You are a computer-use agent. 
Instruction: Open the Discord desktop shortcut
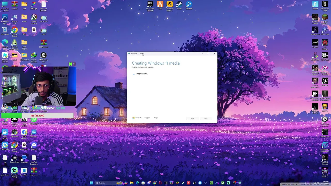(34, 146)
